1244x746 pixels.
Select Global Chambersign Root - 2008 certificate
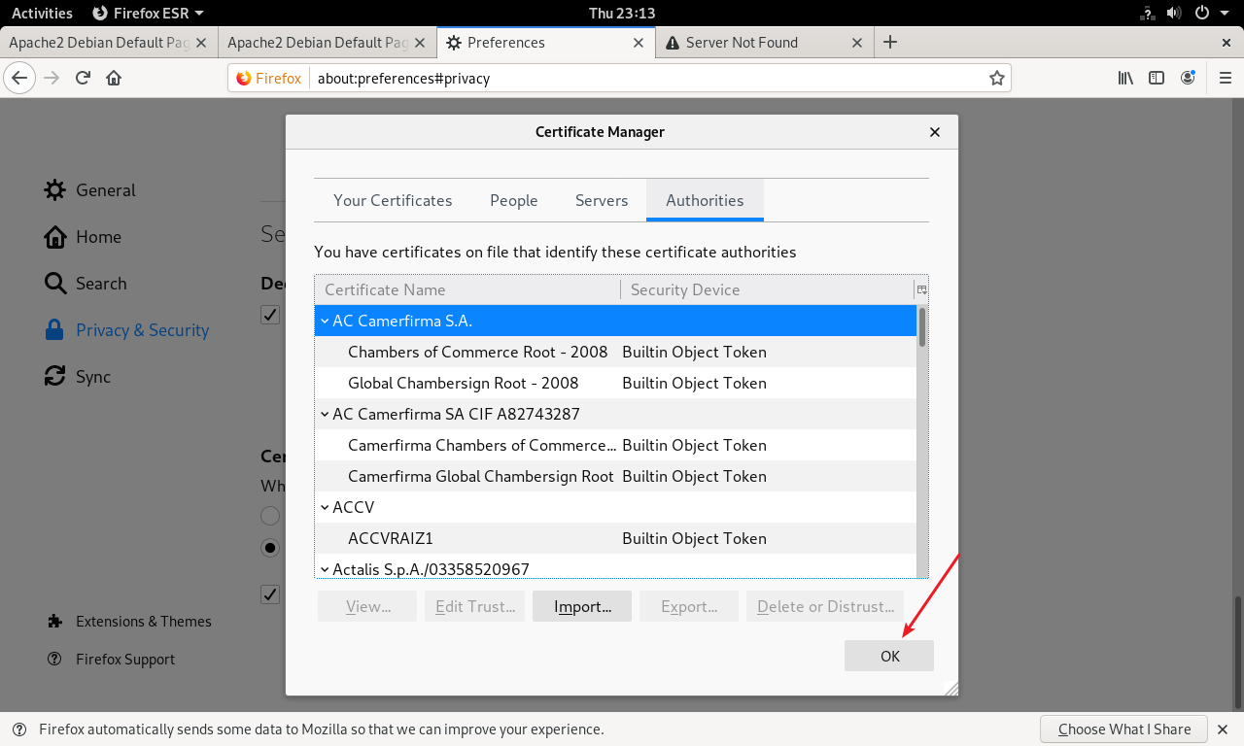pos(615,383)
